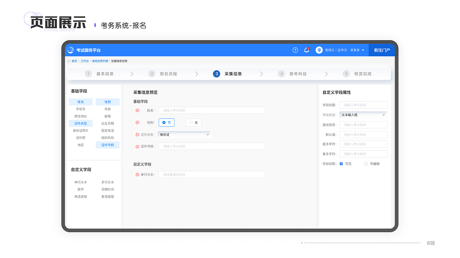Add a 多行文本 custom field
Image resolution: width=460 pixels, height=258 pixels.
108,182
